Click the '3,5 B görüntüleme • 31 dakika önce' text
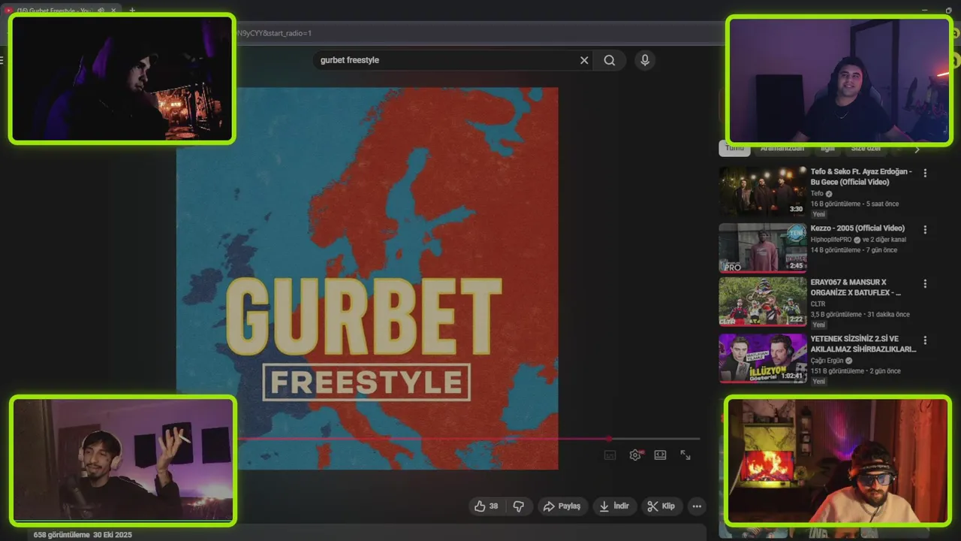 pyautogui.click(x=860, y=314)
